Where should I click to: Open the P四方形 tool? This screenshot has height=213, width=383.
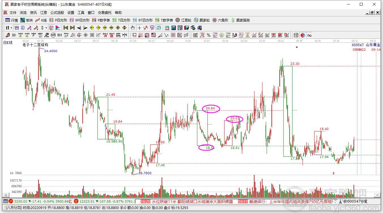click(58, 20)
